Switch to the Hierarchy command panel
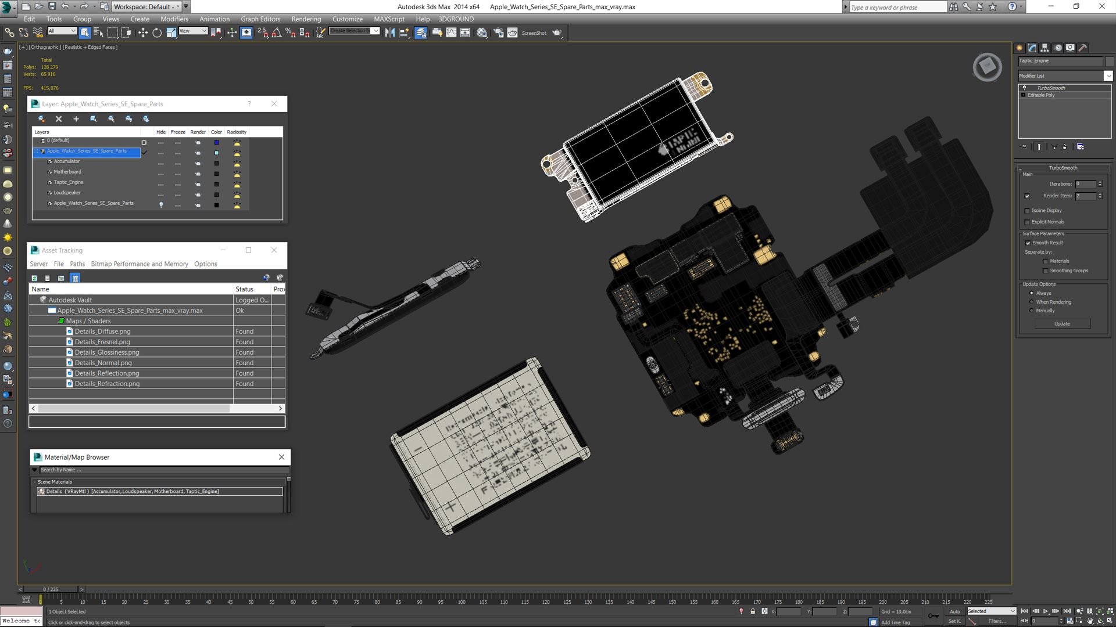 1045,48
